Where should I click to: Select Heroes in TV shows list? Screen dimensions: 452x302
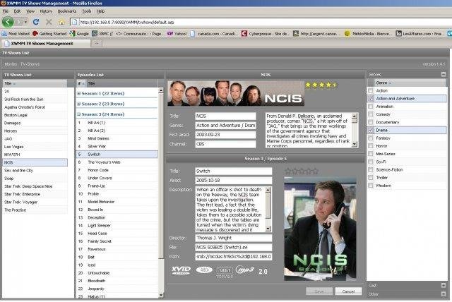(35, 131)
